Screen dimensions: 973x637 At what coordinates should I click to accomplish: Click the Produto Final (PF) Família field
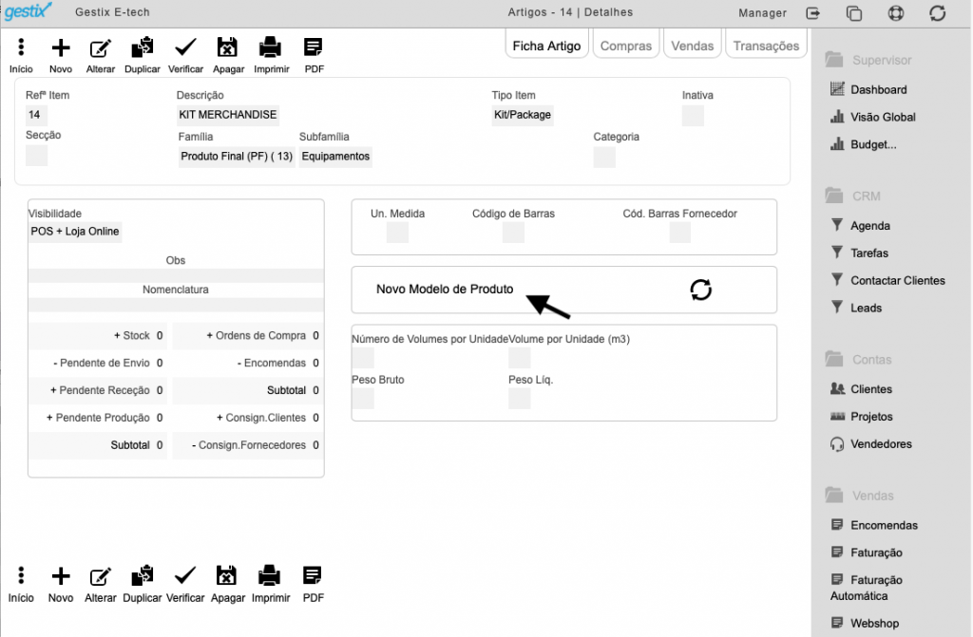click(x=237, y=157)
